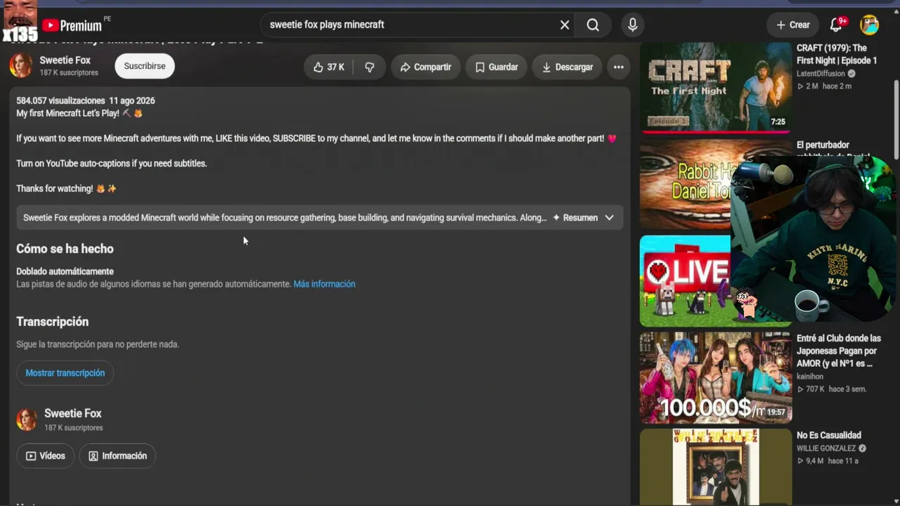The image size is (900, 506).
Task: Open title 'CRAFT (1979): The First Night | Episode 1'
Action: pyautogui.click(x=837, y=54)
